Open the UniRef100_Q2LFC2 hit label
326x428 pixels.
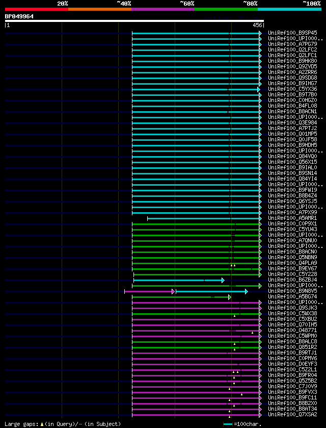click(292, 49)
